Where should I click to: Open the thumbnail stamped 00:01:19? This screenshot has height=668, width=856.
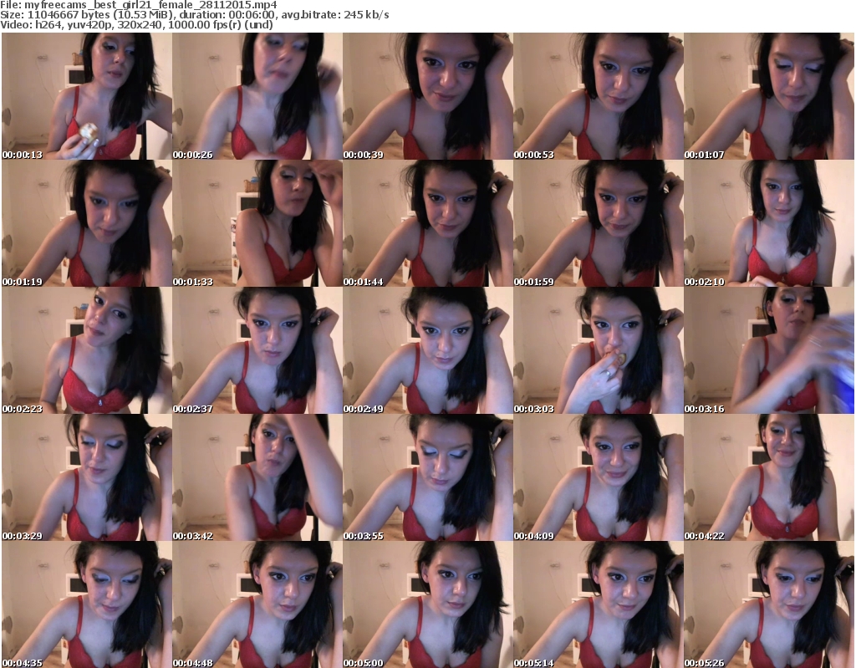pyautogui.click(x=87, y=223)
